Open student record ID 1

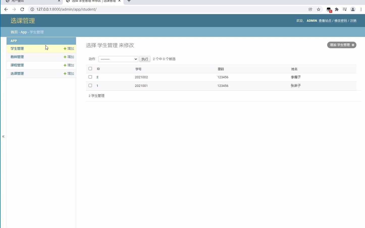click(97, 86)
